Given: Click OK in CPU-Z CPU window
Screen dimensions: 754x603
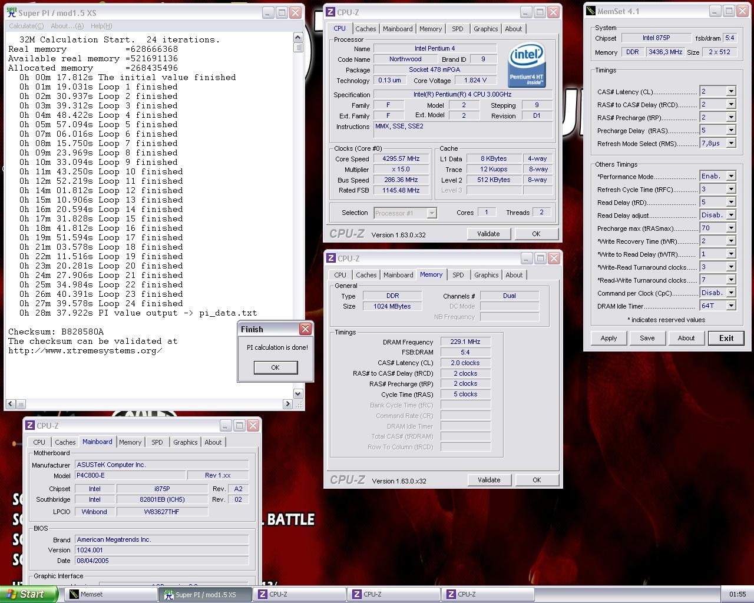Looking at the screenshot, I should pyautogui.click(x=536, y=234).
